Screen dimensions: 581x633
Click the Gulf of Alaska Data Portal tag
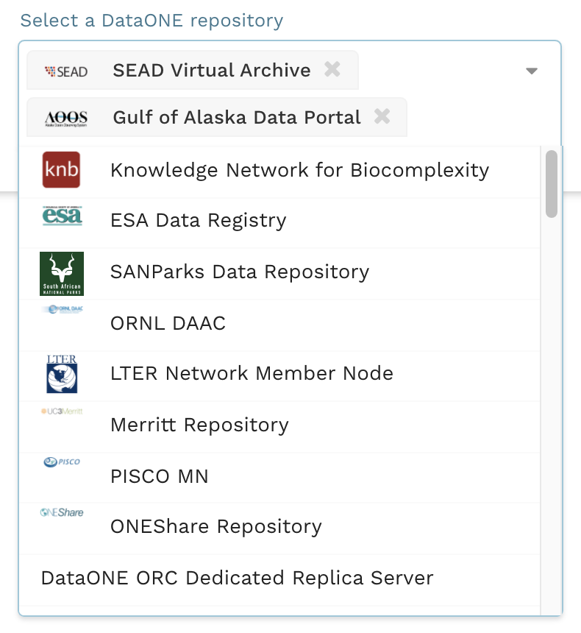click(236, 118)
